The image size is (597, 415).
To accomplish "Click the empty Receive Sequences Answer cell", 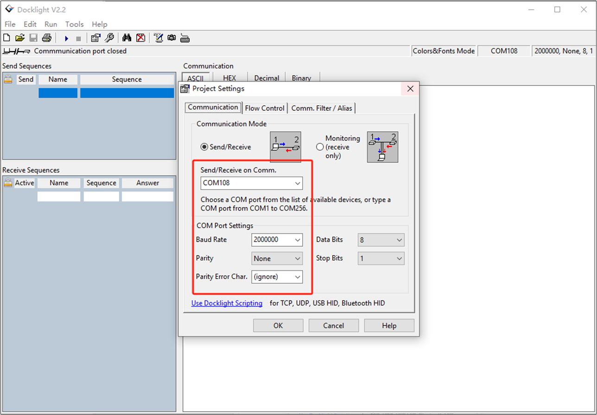I will pos(148,197).
